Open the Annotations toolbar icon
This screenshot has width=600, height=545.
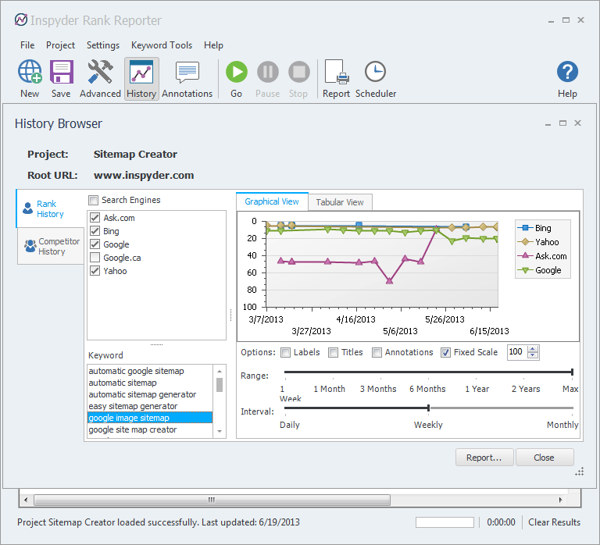(x=187, y=73)
